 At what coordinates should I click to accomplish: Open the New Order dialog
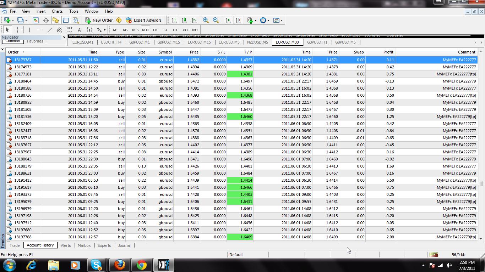point(99,20)
